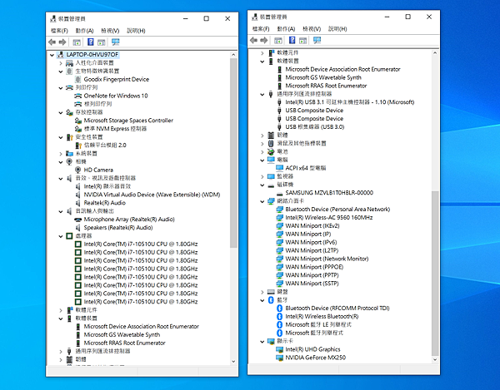The height and width of the screenshot is (390, 500).
Task: Click scan hardware monitor icon in left toolbar
Action: pos(116,42)
